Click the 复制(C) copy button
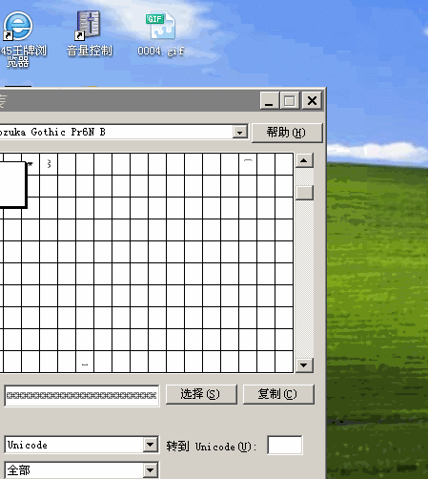 pyautogui.click(x=278, y=394)
